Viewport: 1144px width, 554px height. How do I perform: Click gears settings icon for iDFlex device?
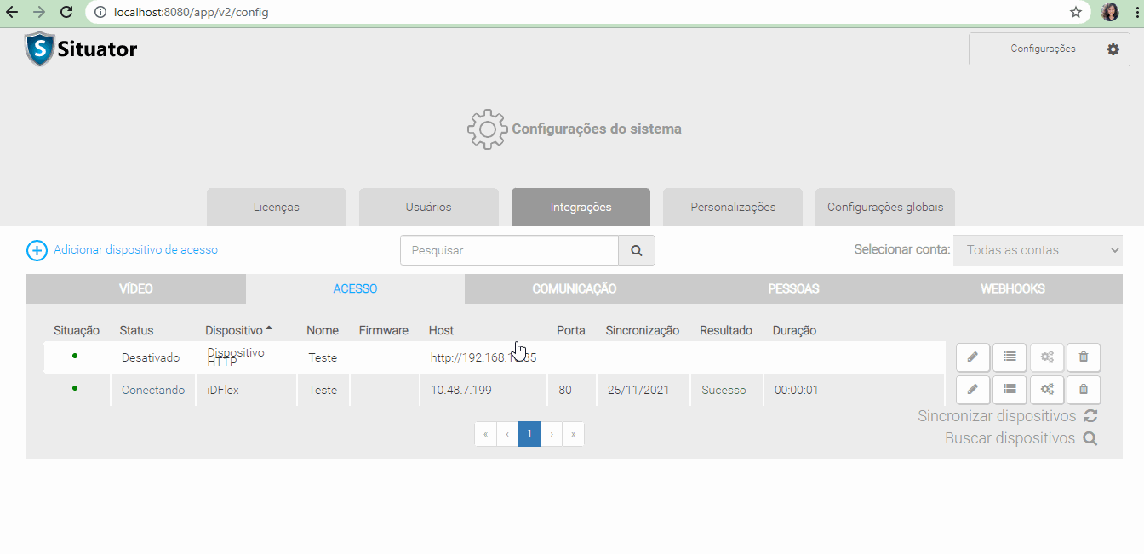point(1047,390)
